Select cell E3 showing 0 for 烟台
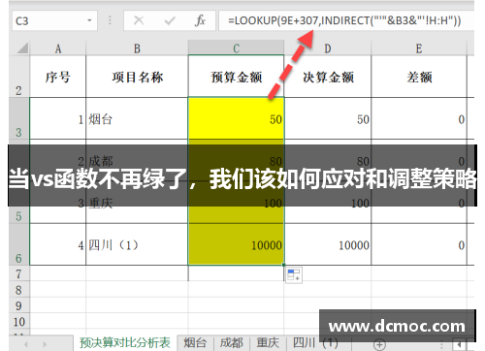Viewport: 485px width, 351px height. 419,118
